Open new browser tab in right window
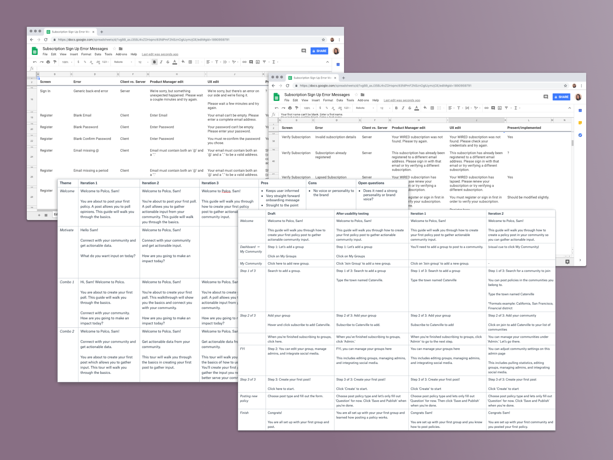Viewport: 613px width, 460px height. pos(343,78)
